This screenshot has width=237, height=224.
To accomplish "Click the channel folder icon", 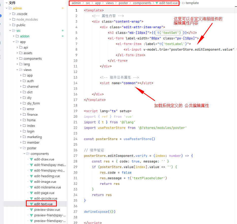I will [24, 86].
